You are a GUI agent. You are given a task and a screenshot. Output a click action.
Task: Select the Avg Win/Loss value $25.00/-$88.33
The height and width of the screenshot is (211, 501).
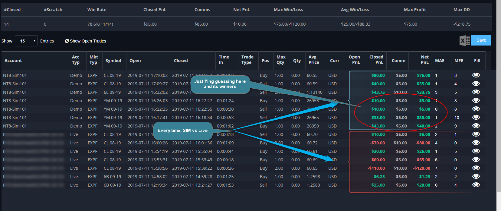click(x=355, y=24)
